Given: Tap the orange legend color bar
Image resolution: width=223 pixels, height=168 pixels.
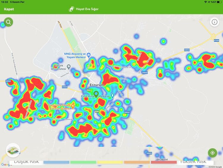Looking at the screenshot, I should click(x=137, y=162).
